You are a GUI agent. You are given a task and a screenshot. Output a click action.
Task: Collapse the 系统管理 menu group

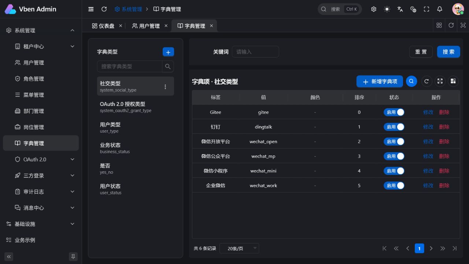pyautogui.click(x=41, y=30)
